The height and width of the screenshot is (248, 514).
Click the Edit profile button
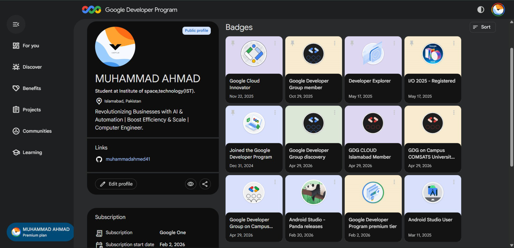click(x=116, y=184)
